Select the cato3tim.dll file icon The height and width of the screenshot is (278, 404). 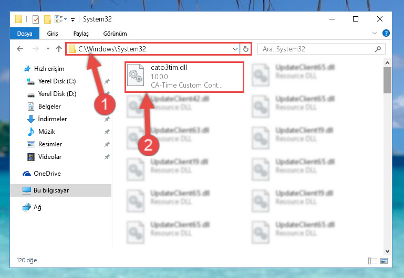point(136,75)
